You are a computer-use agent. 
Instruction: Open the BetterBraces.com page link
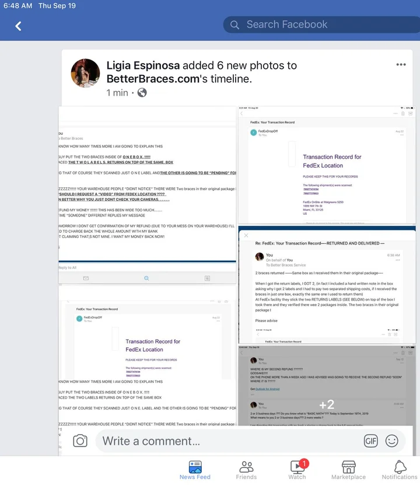tap(153, 79)
